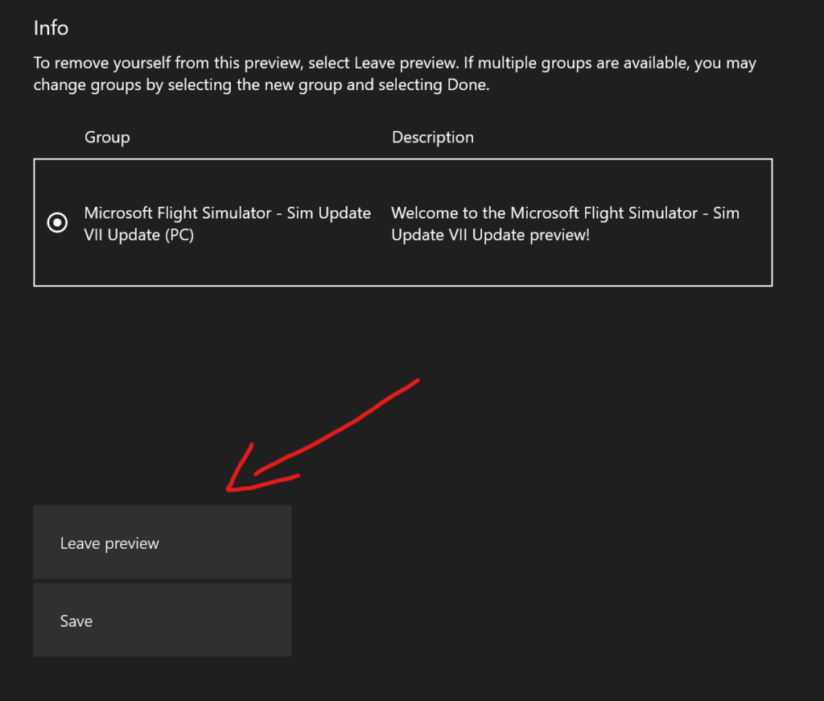Click the Description column header
Screen dimensions: 824x701
point(432,138)
